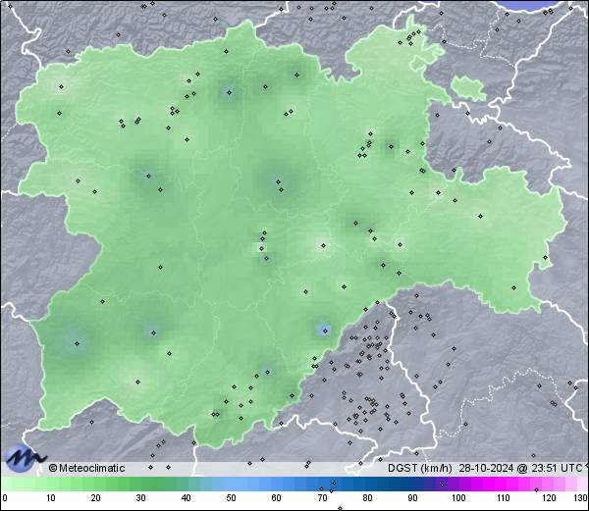Click the 120 value on the scale
Viewport: 589px width, 511px height.
(x=549, y=498)
